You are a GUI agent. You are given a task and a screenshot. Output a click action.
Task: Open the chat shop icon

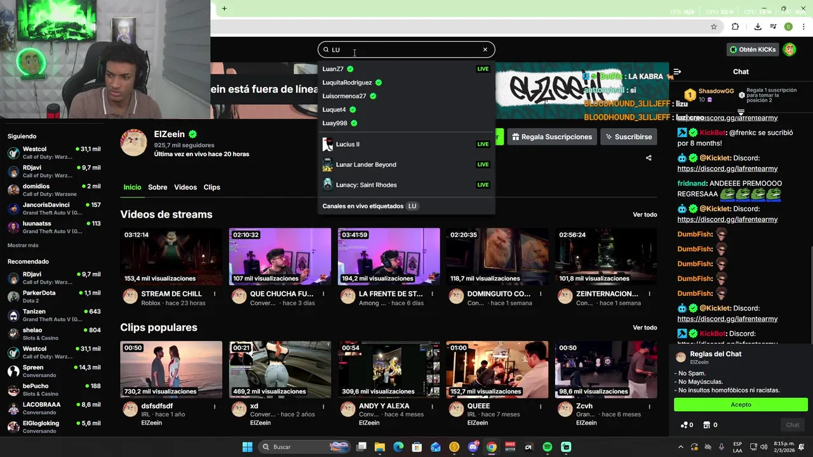coord(707,425)
